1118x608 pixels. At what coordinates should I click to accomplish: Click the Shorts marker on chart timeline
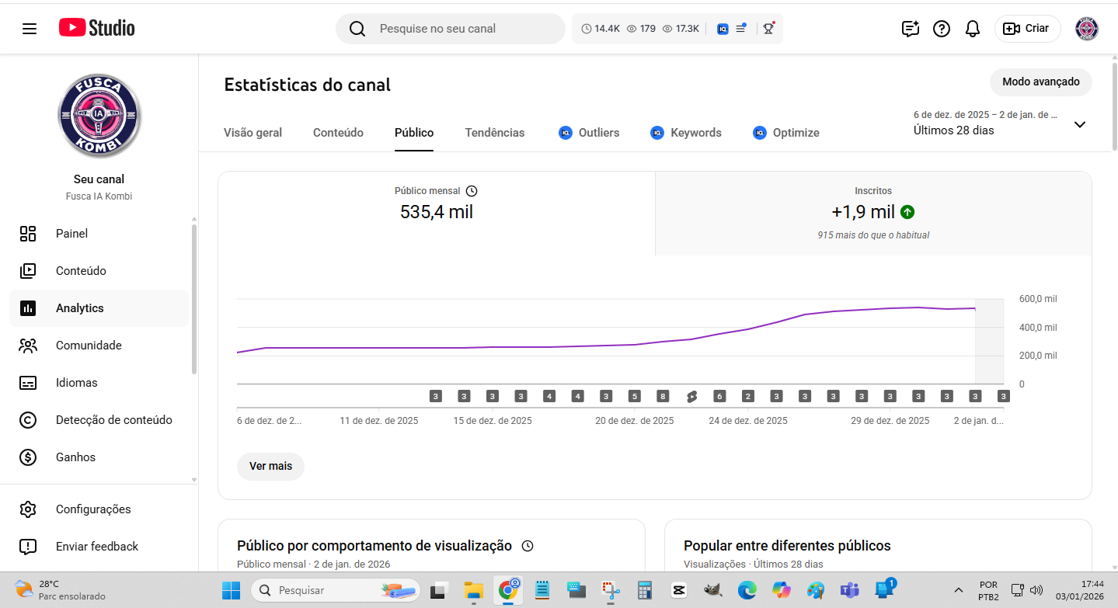tap(691, 397)
